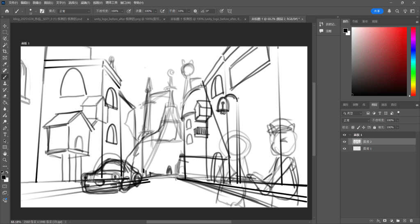Select the Zoom magnifier tool
This screenshot has height=224, width=420.
(x=5, y=160)
